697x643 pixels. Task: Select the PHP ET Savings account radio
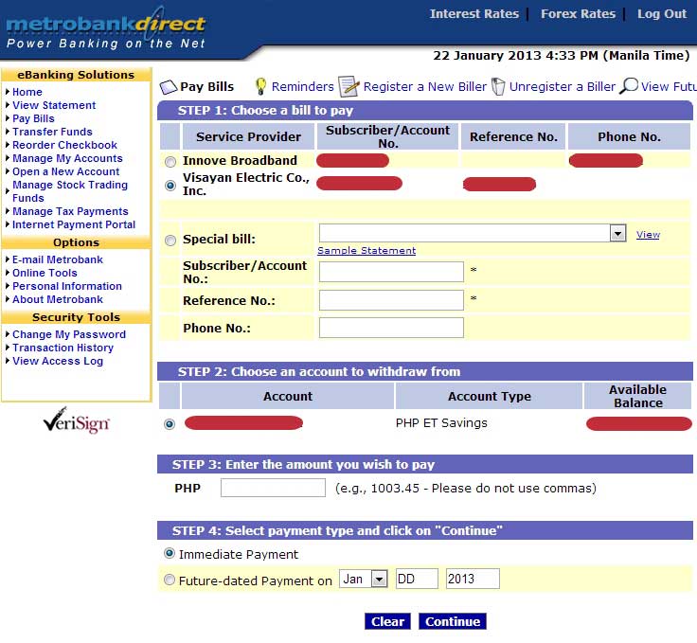pyautogui.click(x=170, y=424)
